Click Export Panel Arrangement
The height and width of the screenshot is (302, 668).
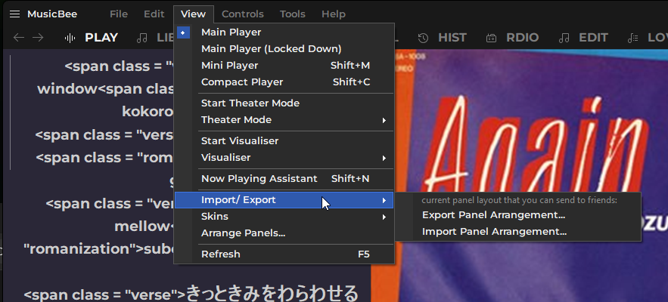pos(518,215)
